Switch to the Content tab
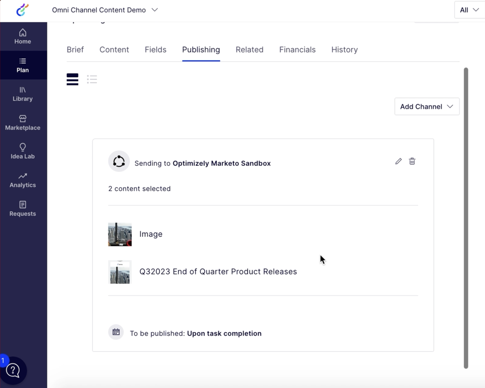485x388 pixels. pos(114,50)
